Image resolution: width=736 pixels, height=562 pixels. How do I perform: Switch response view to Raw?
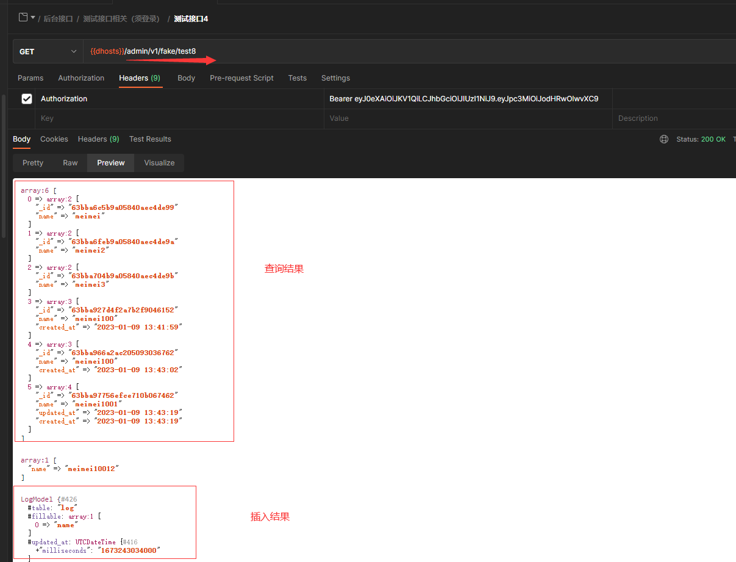(70, 163)
